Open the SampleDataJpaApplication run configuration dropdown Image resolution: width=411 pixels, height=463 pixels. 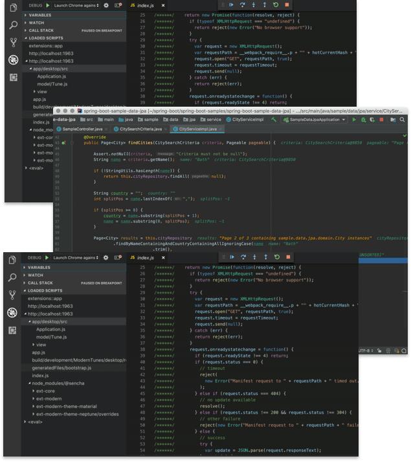[315, 120]
